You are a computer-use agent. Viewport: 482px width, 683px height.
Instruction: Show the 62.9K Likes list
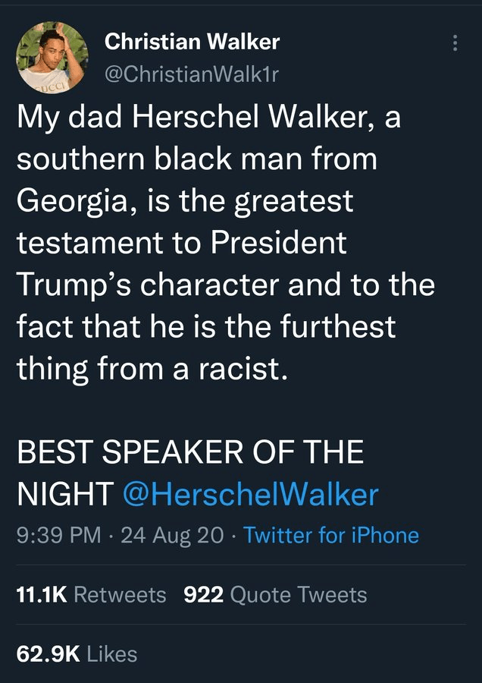77,653
